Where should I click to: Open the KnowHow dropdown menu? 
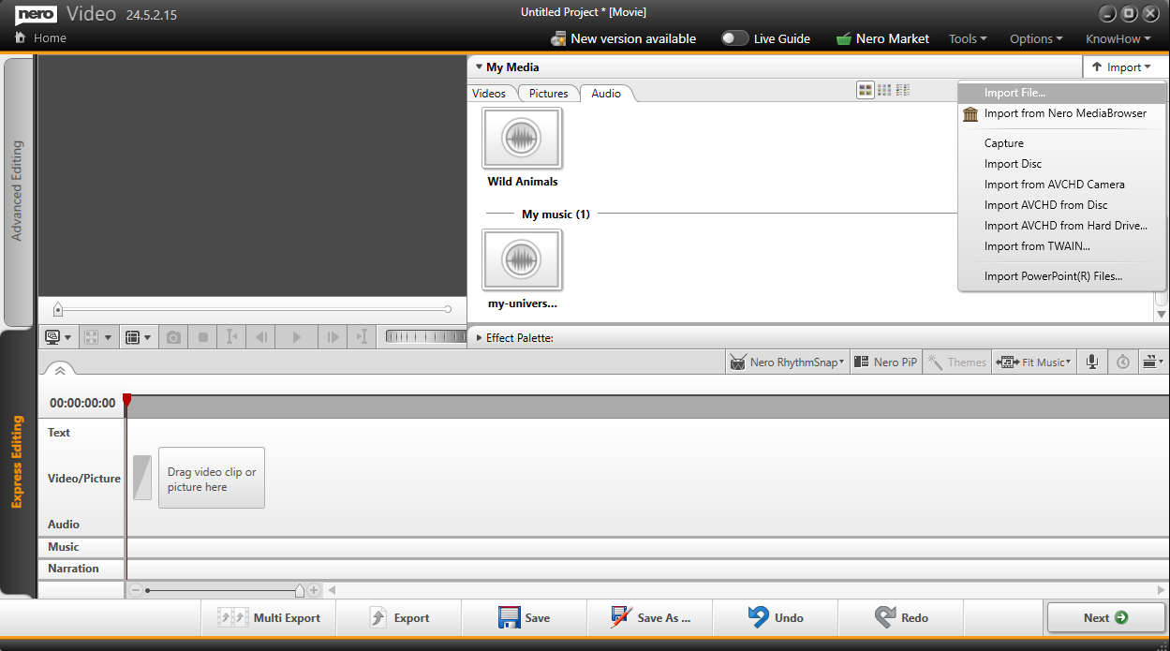(1118, 38)
